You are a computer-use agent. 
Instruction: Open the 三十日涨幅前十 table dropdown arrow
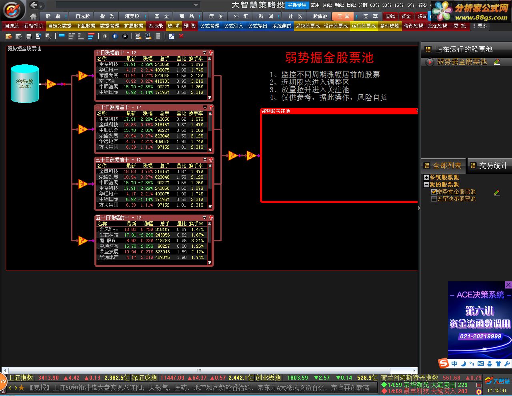205,159
